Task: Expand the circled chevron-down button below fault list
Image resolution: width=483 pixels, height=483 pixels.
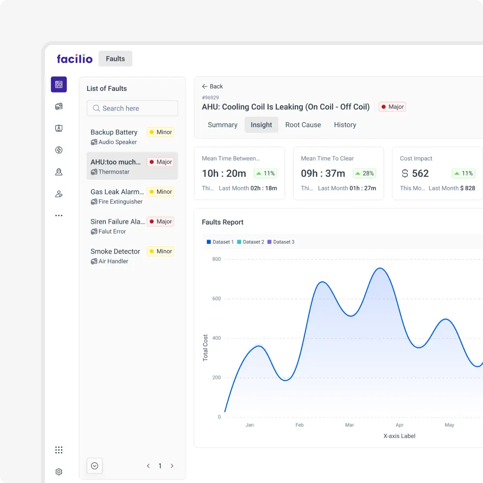Action: (x=95, y=466)
